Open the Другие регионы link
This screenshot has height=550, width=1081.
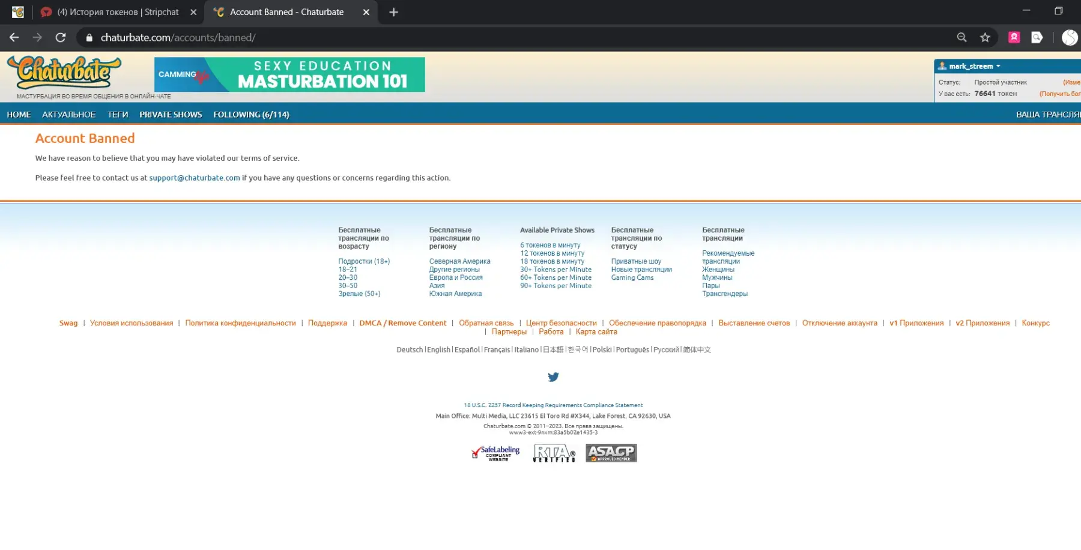455,270
